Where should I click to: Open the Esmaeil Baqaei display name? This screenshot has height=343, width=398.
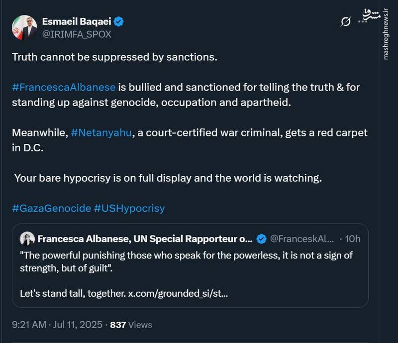tap(77, 22)
